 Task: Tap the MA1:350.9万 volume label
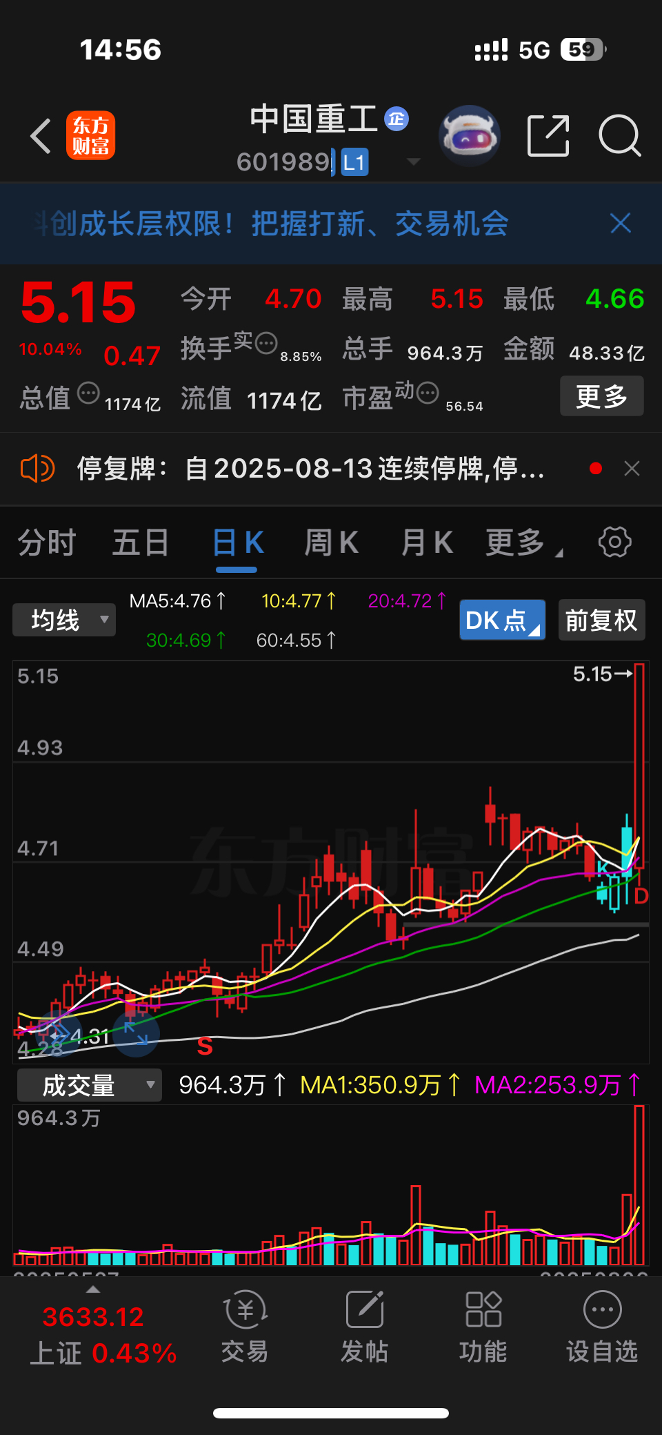click(381, 1085)
